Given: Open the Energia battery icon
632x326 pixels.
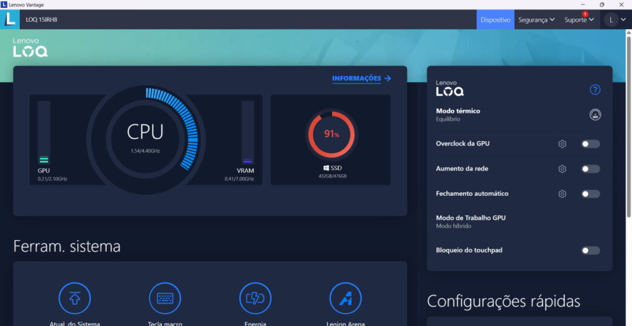Looking at the screenshot, I should (255, 298).
